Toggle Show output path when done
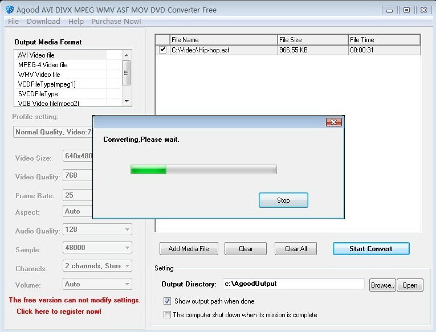Screen dimensions: 436x332 click(167, 301)
